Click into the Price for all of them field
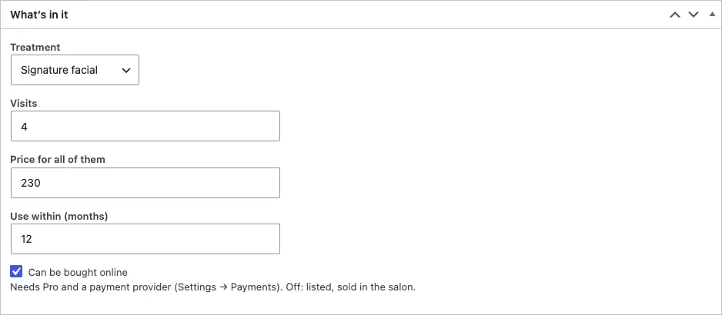 click(145, 183)
